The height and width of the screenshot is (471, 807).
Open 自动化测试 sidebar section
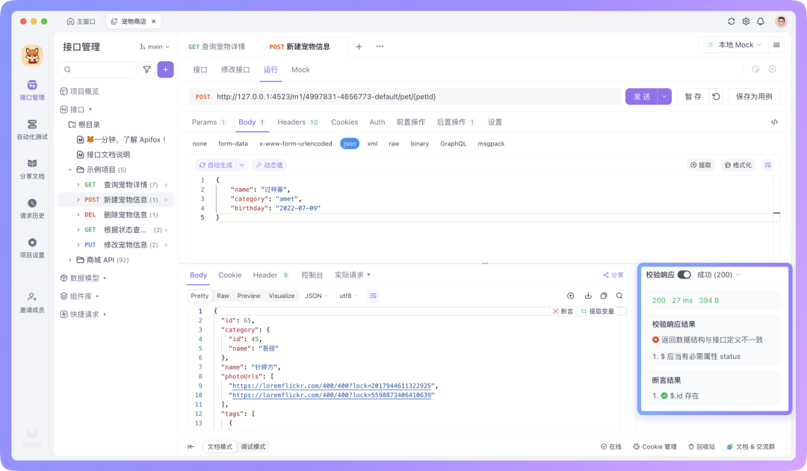click(x=32, y=130)
